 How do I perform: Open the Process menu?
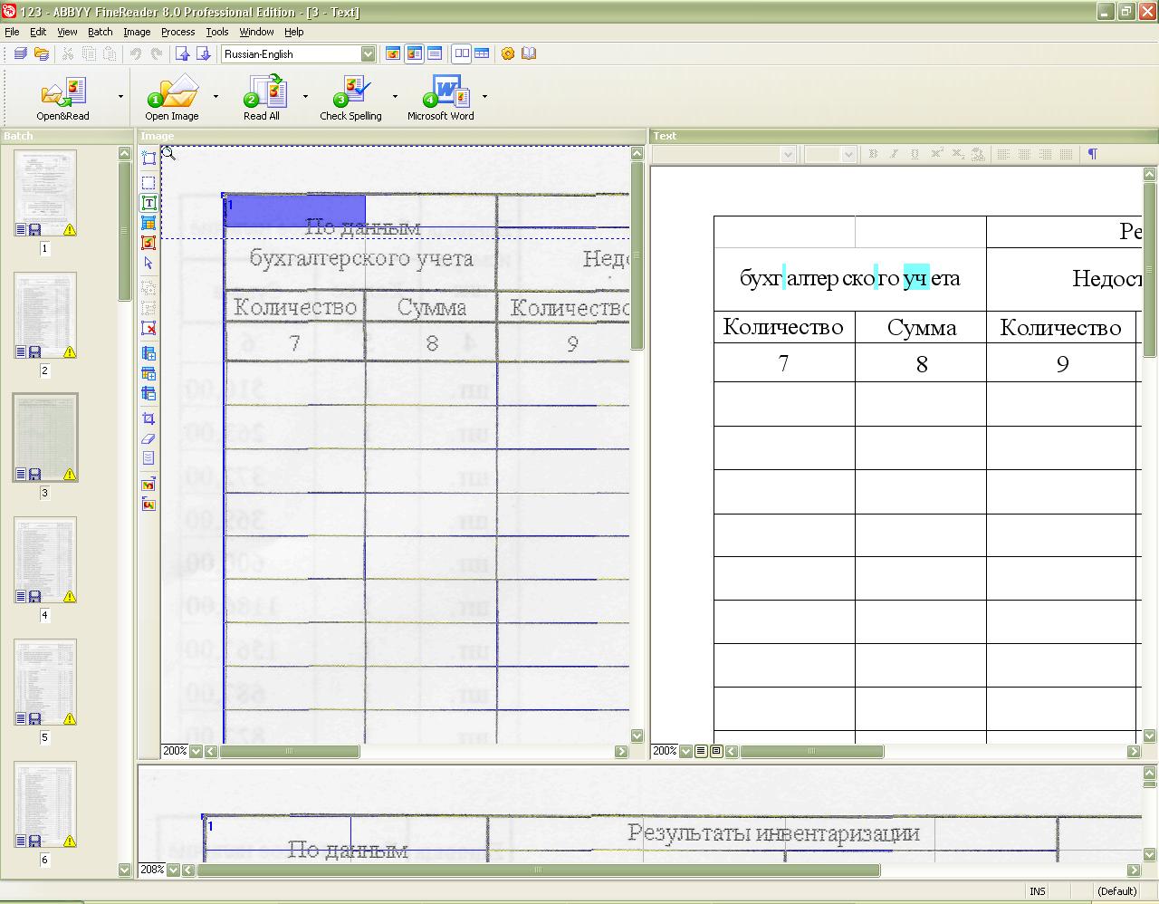(177, 32)
